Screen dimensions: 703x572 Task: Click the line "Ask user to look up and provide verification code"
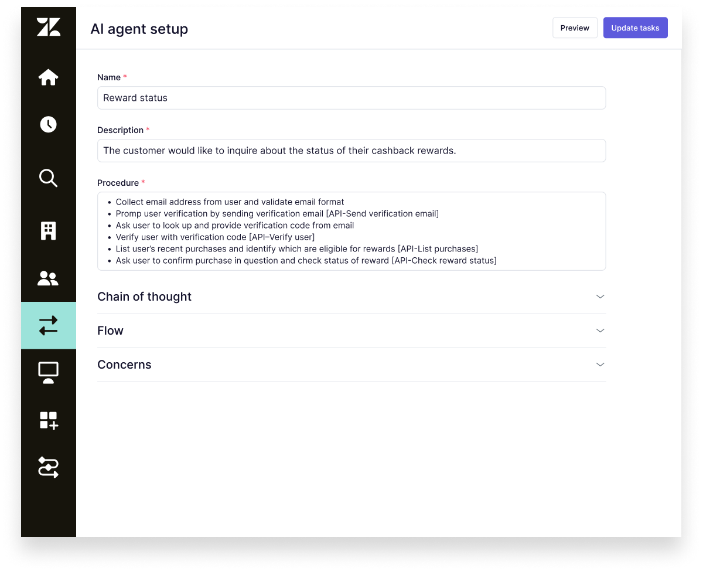234,225
